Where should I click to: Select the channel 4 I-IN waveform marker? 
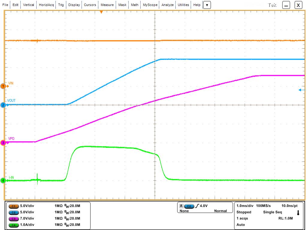point(3,181)
